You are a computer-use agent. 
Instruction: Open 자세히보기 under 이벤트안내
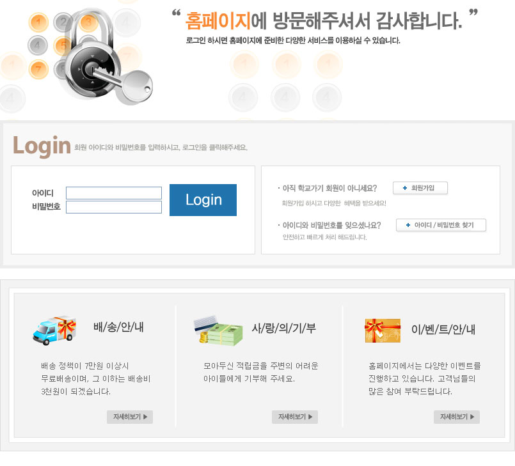pos(456,417)
